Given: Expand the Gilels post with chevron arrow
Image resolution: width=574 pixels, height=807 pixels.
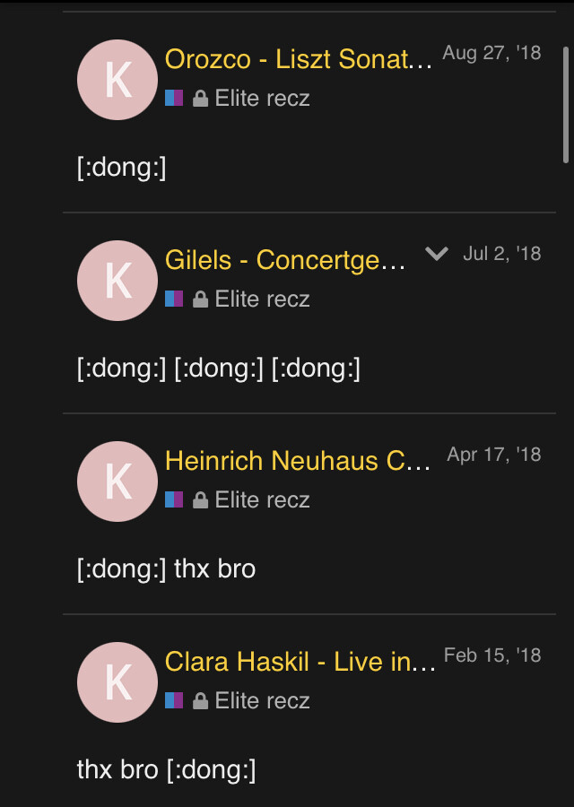Looking at the screenshot, I should click(x=437, y=254).
